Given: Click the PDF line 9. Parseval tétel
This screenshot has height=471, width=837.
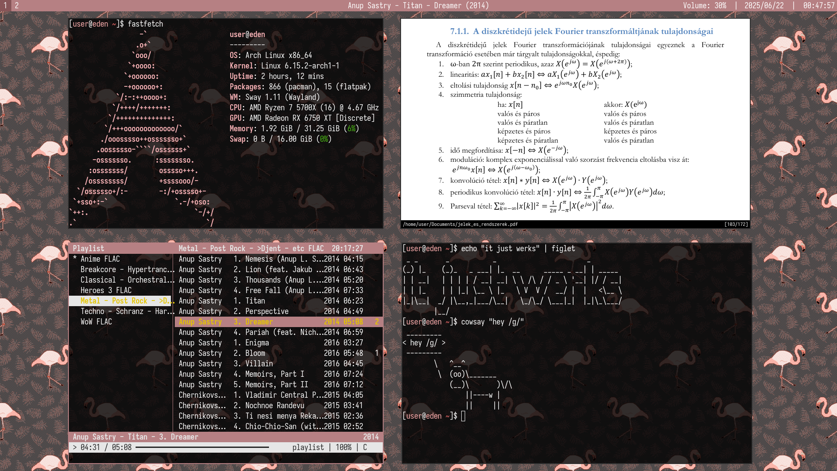Looking at the screenshot, I should [526, 206].
